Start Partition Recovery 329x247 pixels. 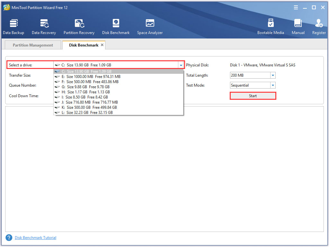79,26
